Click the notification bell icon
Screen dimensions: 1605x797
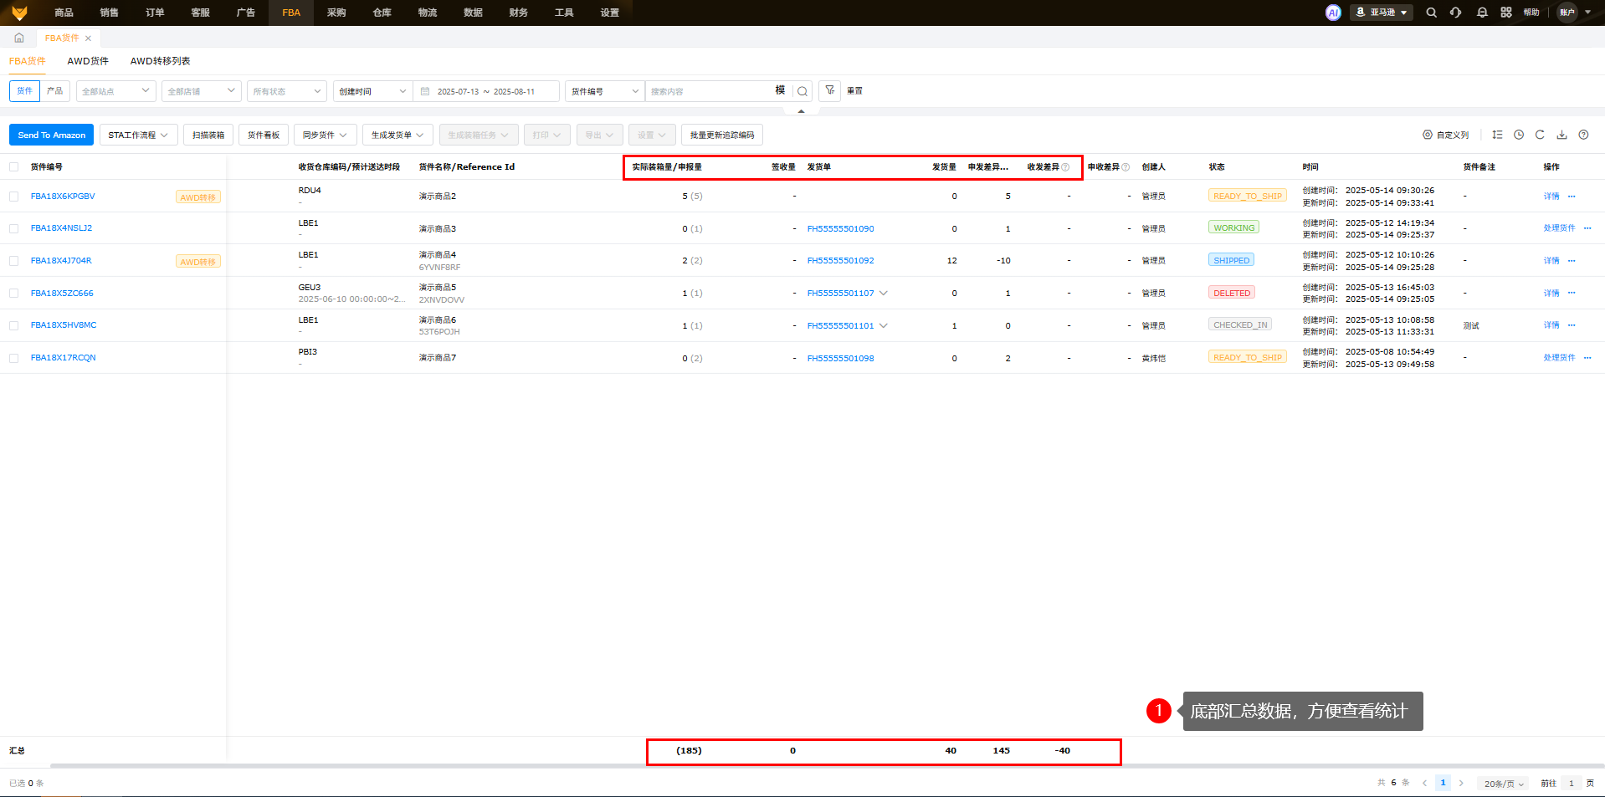[1482, 13]
